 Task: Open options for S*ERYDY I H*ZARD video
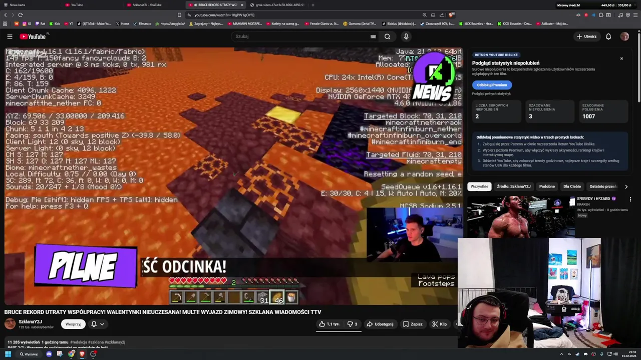coord(630,199)
